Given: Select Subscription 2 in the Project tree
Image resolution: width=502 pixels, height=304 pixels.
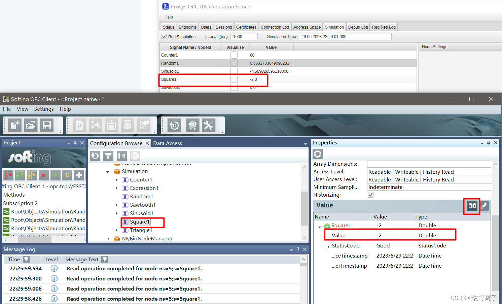Looking at the screenshot, I should (21, 203).
